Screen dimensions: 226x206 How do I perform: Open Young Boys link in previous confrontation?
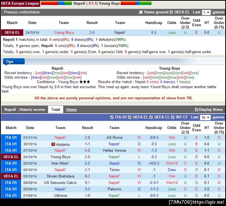[64, 33]
